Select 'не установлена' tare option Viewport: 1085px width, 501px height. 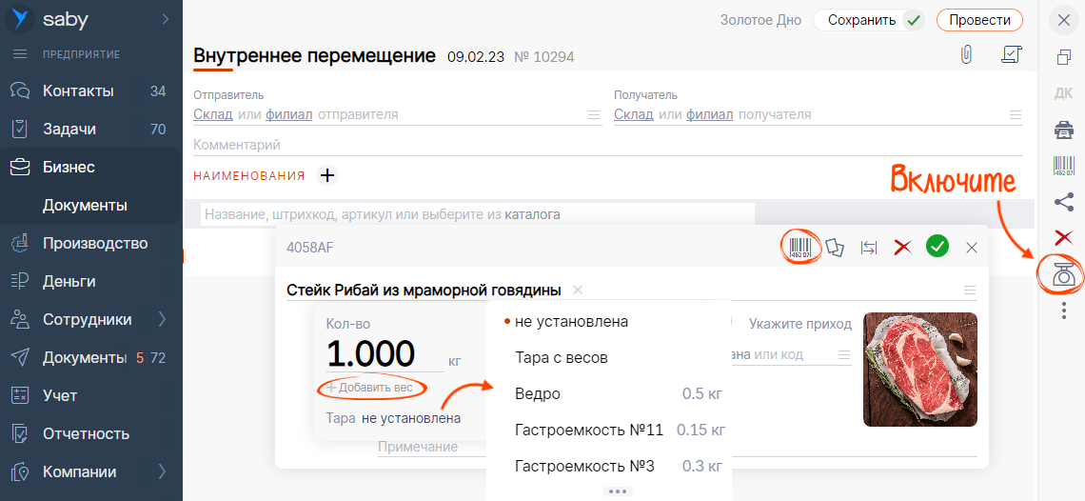click(571, 322)
